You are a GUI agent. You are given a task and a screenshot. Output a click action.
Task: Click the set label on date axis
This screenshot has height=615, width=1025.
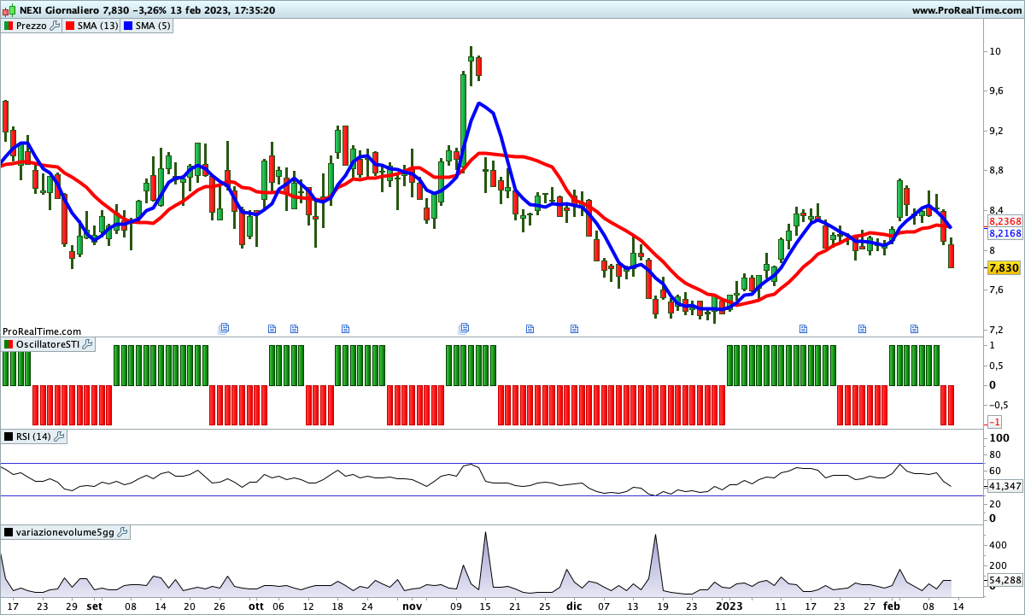[94, 606]
